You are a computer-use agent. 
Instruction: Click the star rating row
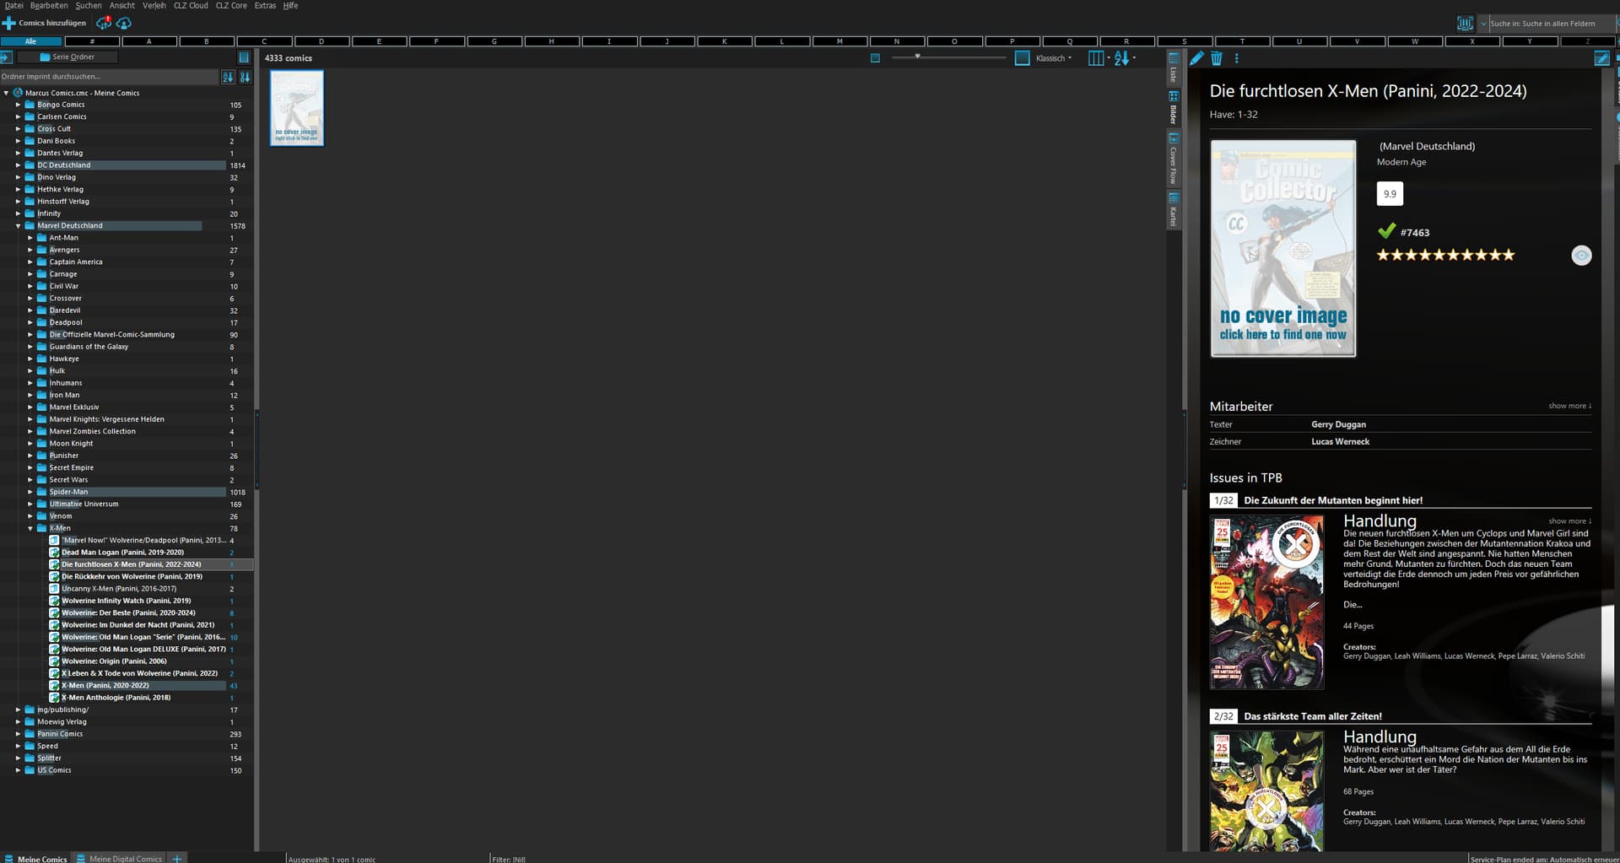(1445, 255)
